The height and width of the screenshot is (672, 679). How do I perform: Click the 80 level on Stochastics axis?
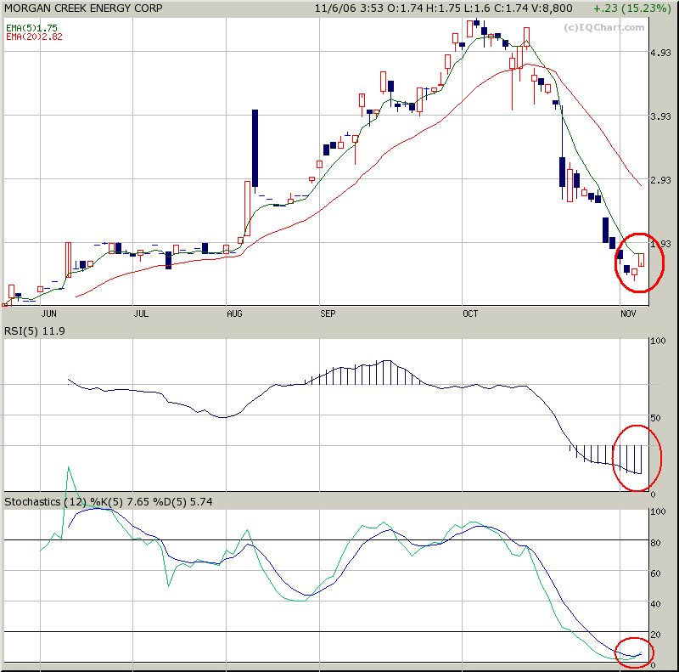pyautogui.click(x=654, y=543)
